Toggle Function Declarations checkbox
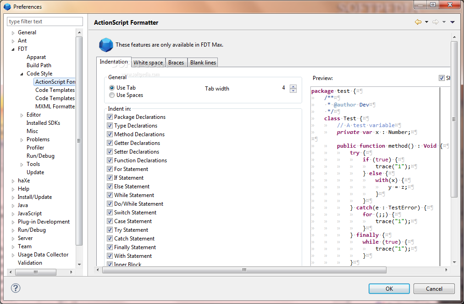 pyautogui.click(x=110, y=160)
